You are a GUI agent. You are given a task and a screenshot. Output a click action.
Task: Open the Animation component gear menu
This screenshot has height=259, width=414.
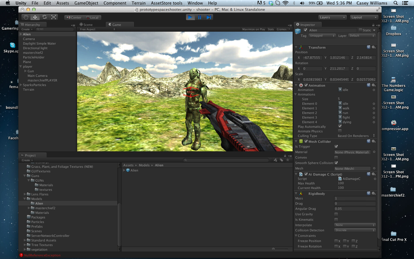(373, 85)
